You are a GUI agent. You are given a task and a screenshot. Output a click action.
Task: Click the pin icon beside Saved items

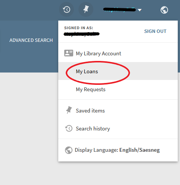[69, 110]
